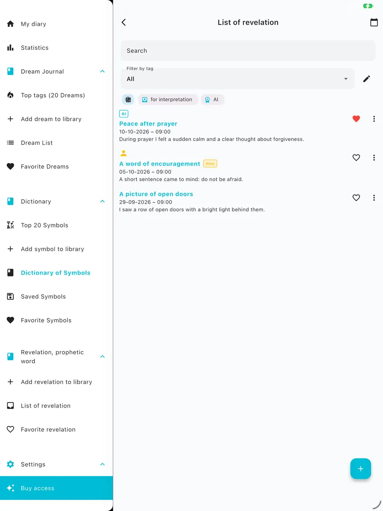Image resolution: width=383 pixels, height=511 pixels.
Task: Open Saved Symbols
Action: (x=56, y=297)
